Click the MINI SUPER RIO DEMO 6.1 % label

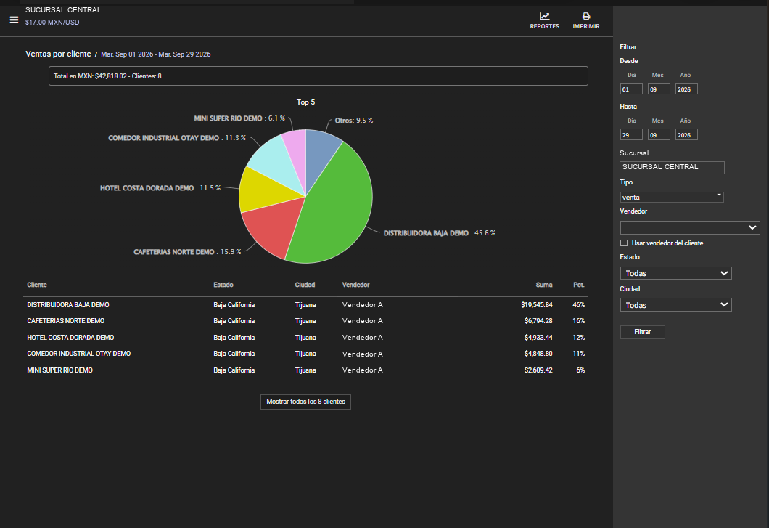point(239,118)
